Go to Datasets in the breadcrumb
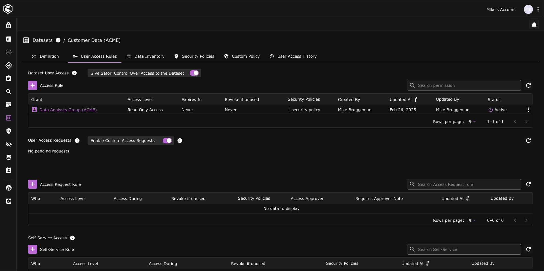 tap(42, 40)
